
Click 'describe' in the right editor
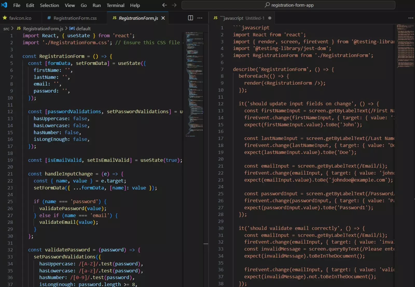click(244, 69)
